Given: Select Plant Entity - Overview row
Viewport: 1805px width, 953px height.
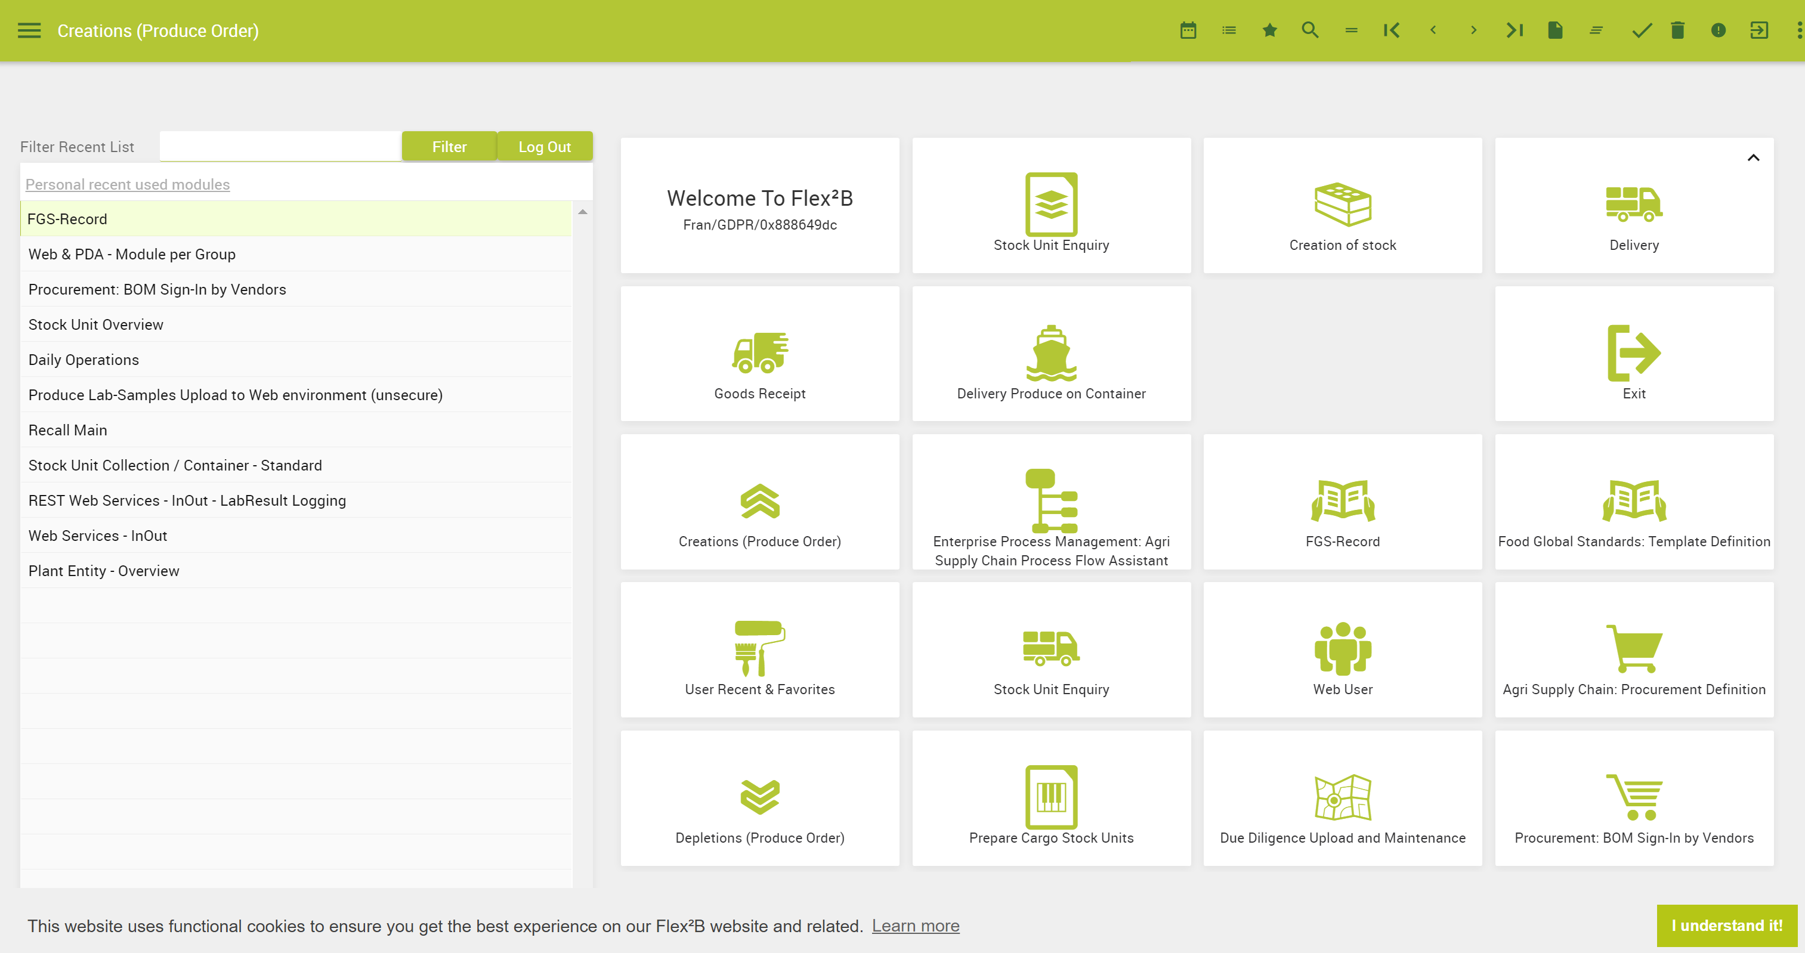Looking at the screenshot, I should tap(296, 570).
